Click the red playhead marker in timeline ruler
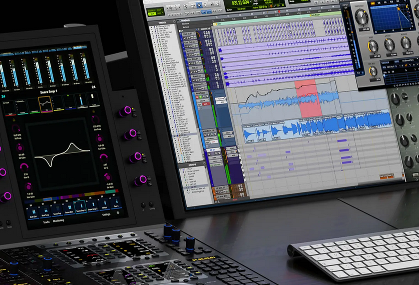 [279, 11]
